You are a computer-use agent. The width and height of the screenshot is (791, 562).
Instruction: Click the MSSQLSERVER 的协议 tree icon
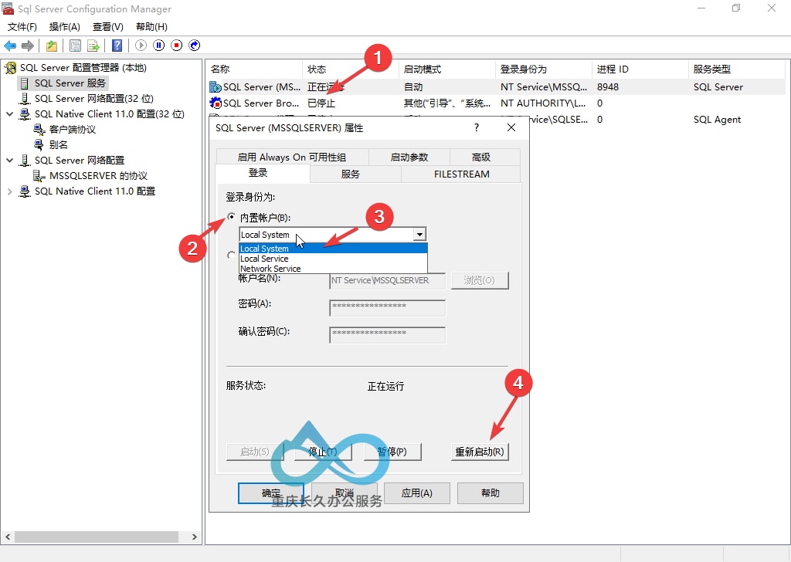click(39, 176)
